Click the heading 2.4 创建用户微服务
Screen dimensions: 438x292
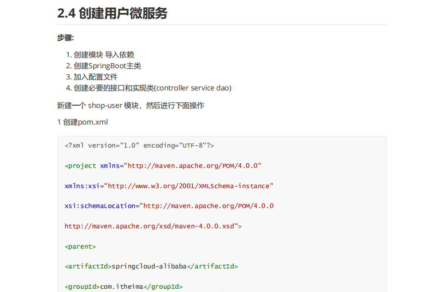pyautogui.click(x=113, y=13)
